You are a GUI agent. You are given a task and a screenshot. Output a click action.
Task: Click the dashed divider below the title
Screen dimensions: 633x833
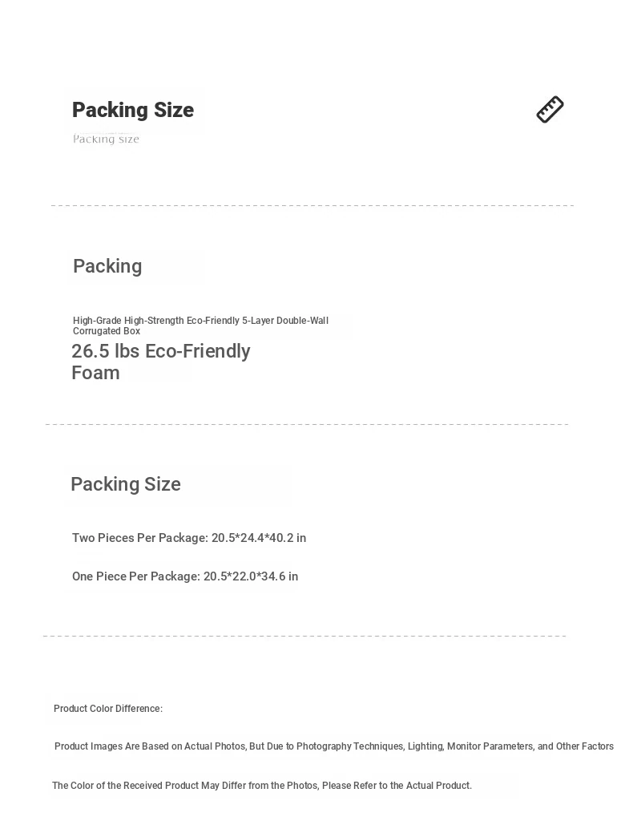pos(312,205)
